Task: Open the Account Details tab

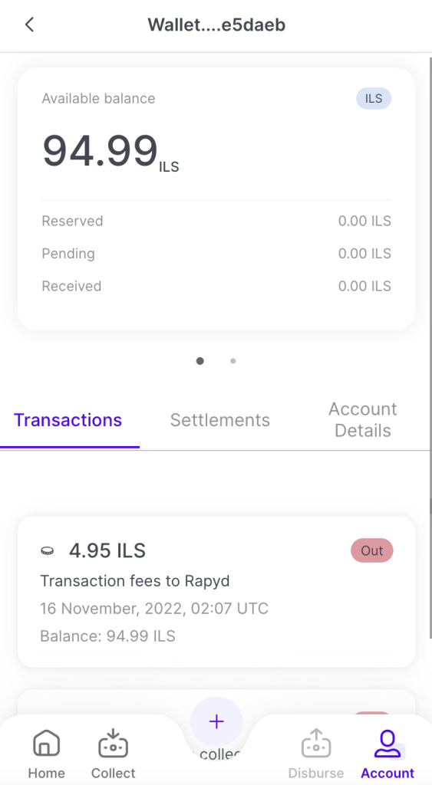Action: (x=363, y=419)
